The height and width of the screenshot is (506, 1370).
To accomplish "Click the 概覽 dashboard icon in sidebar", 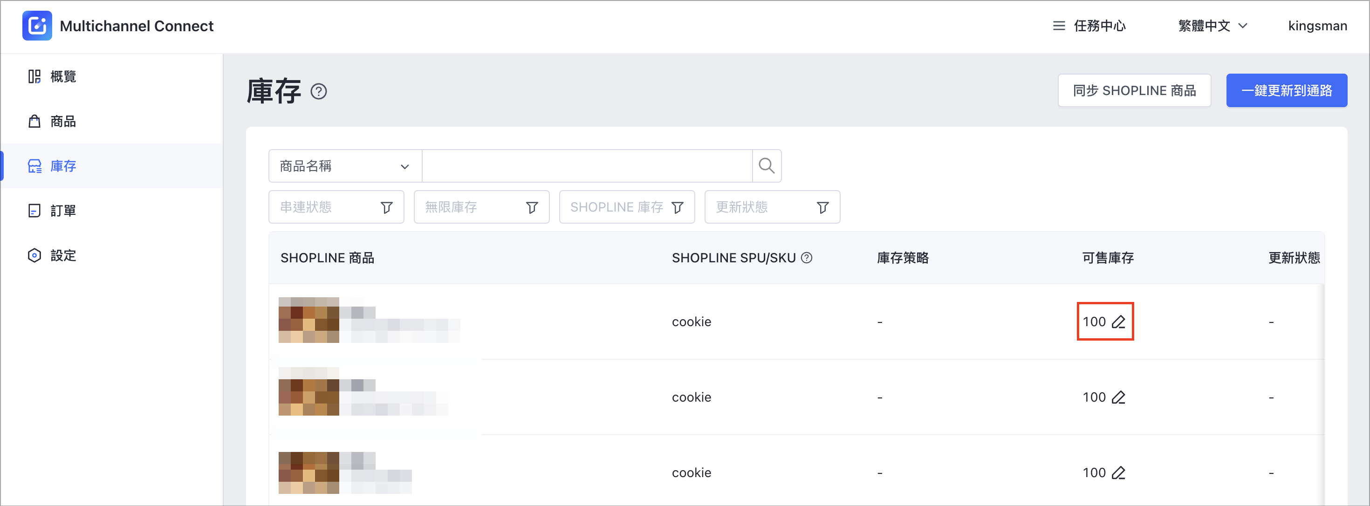I will click(x=34, y=76).
